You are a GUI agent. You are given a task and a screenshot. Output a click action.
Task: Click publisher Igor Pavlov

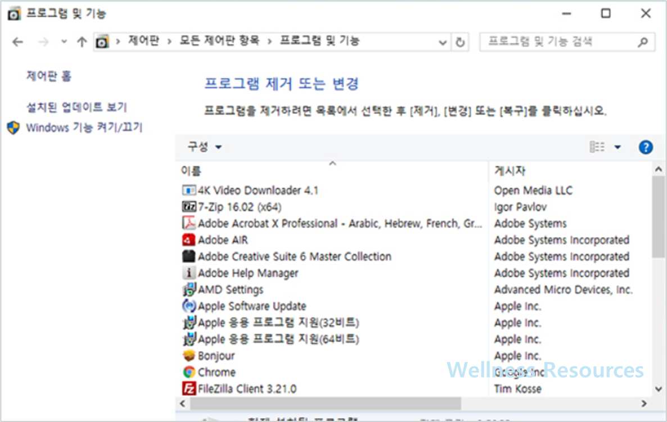coord(520,207)
